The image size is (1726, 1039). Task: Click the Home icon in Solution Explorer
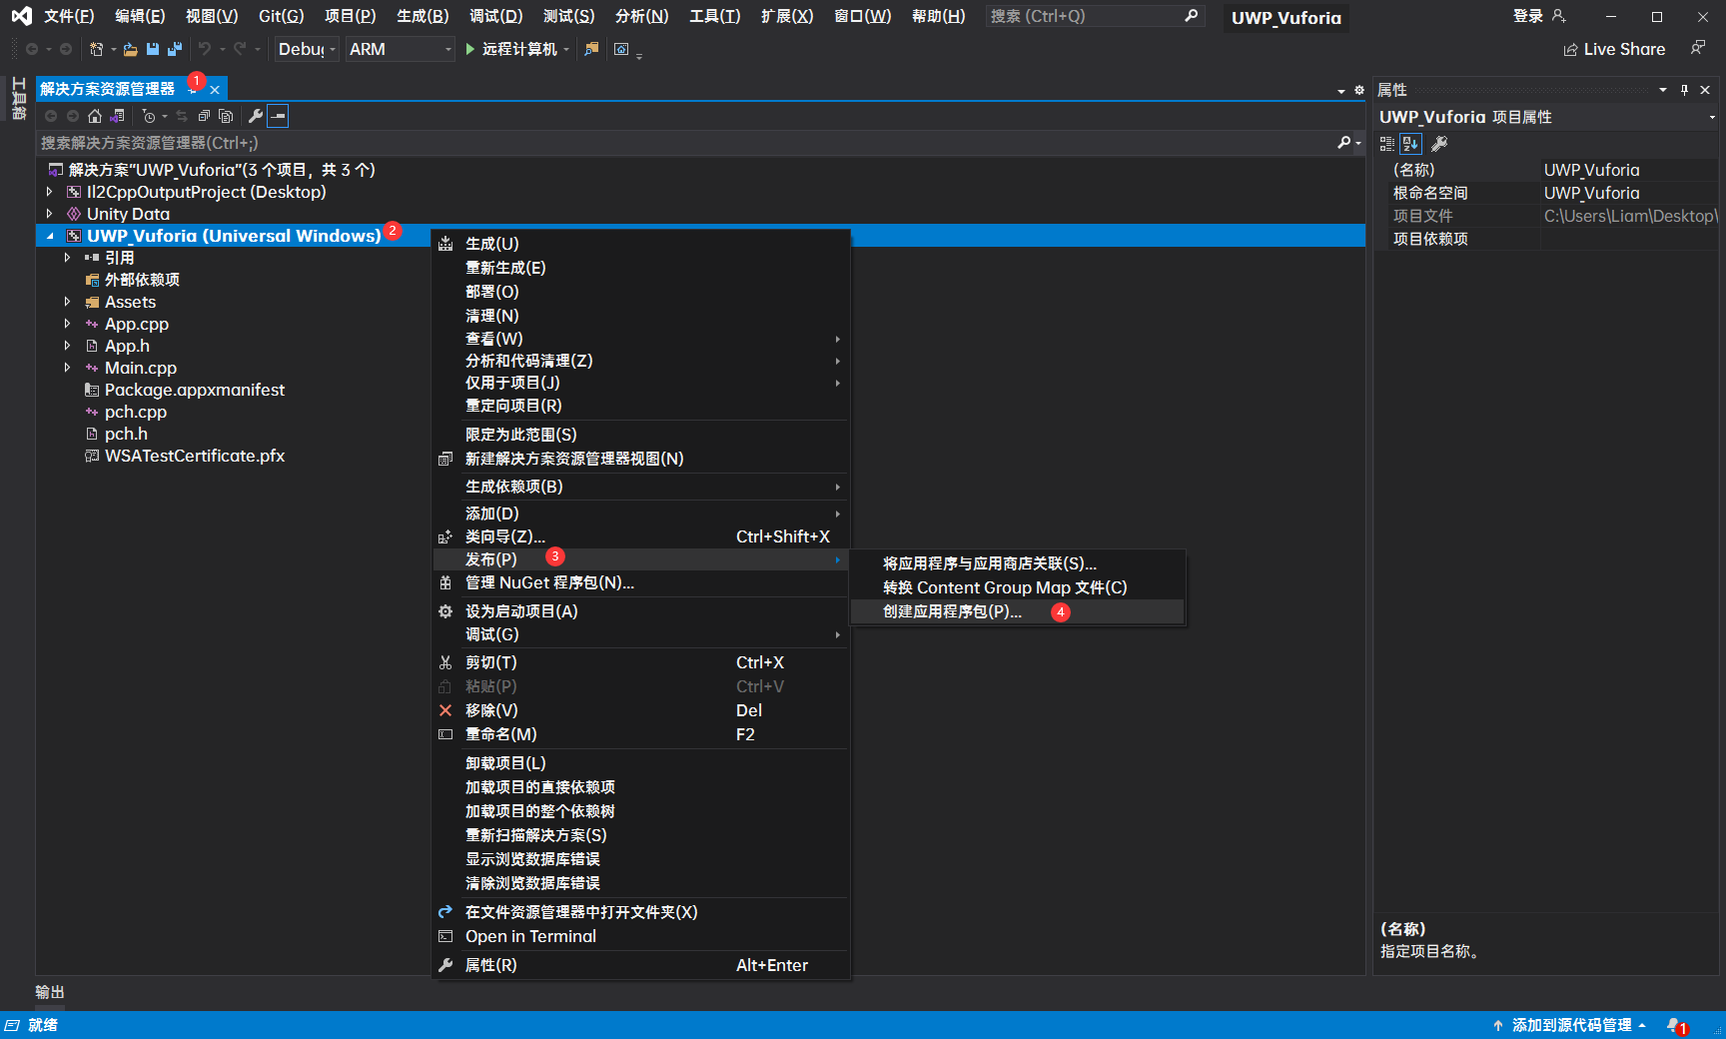(95, 116)
